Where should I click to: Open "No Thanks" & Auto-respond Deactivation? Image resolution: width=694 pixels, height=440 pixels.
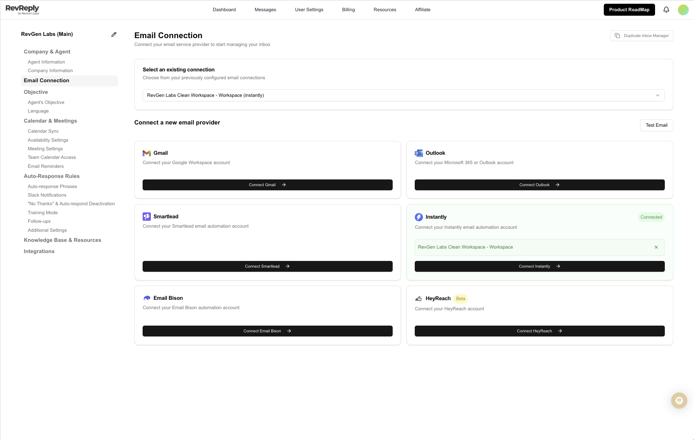tap(71, 204)
